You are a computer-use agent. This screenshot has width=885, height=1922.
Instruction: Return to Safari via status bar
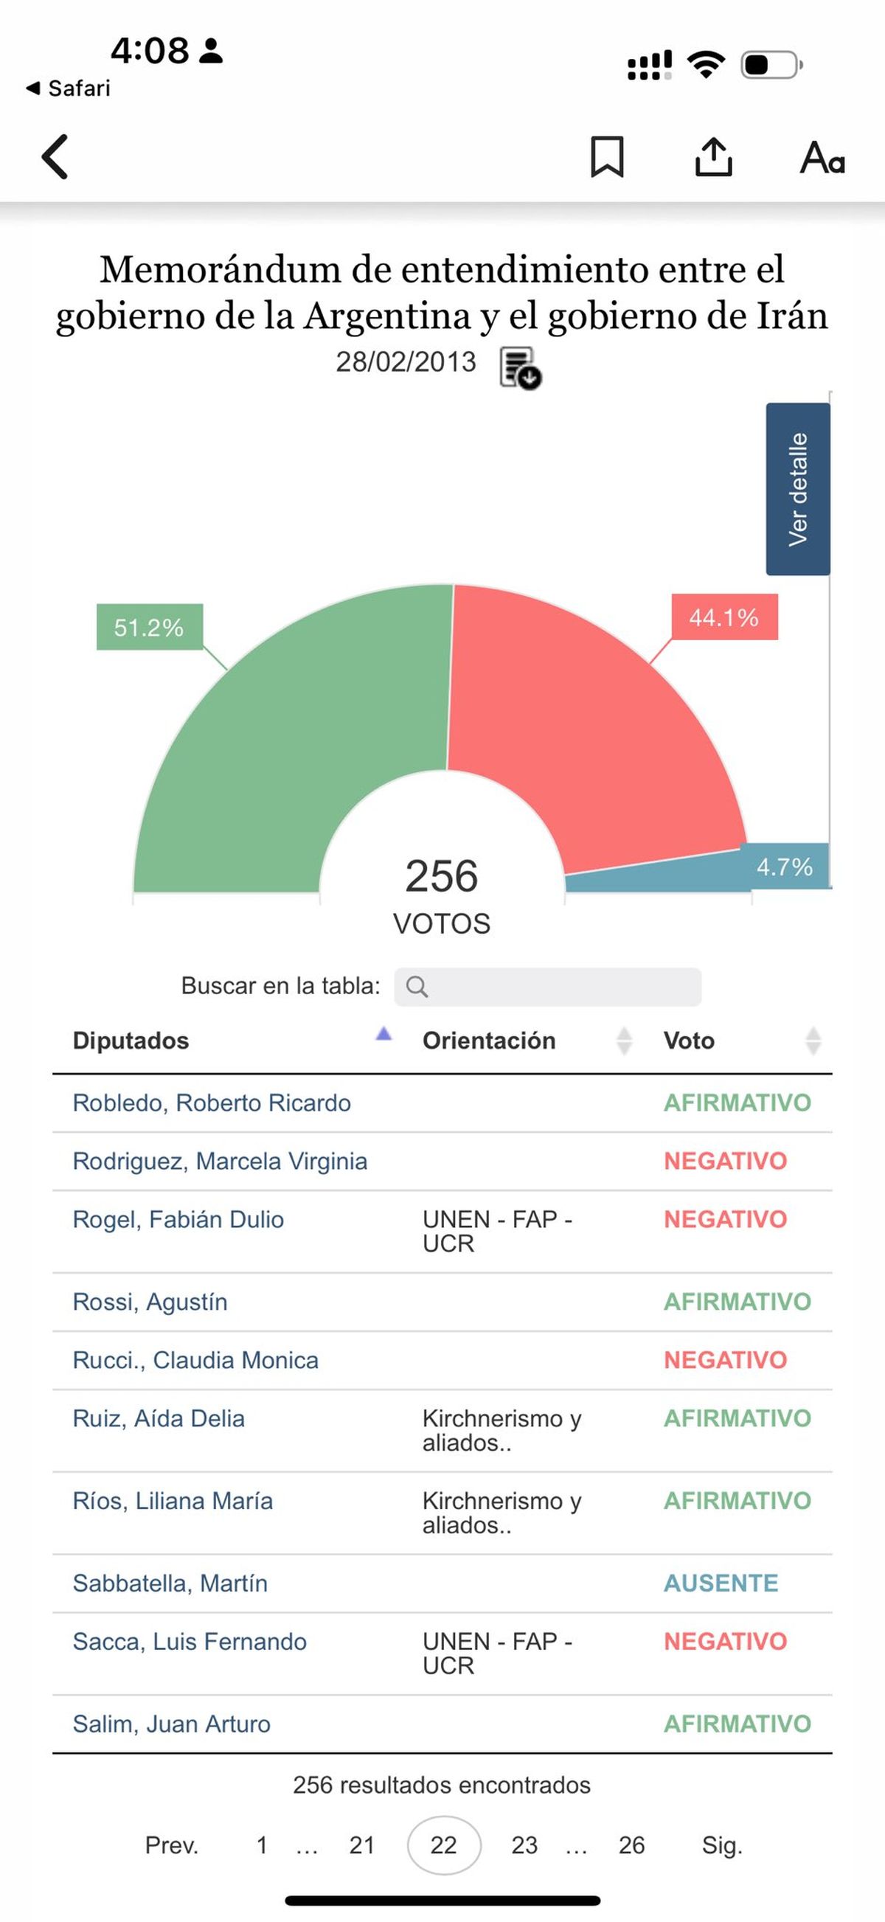tap(69, 88)
